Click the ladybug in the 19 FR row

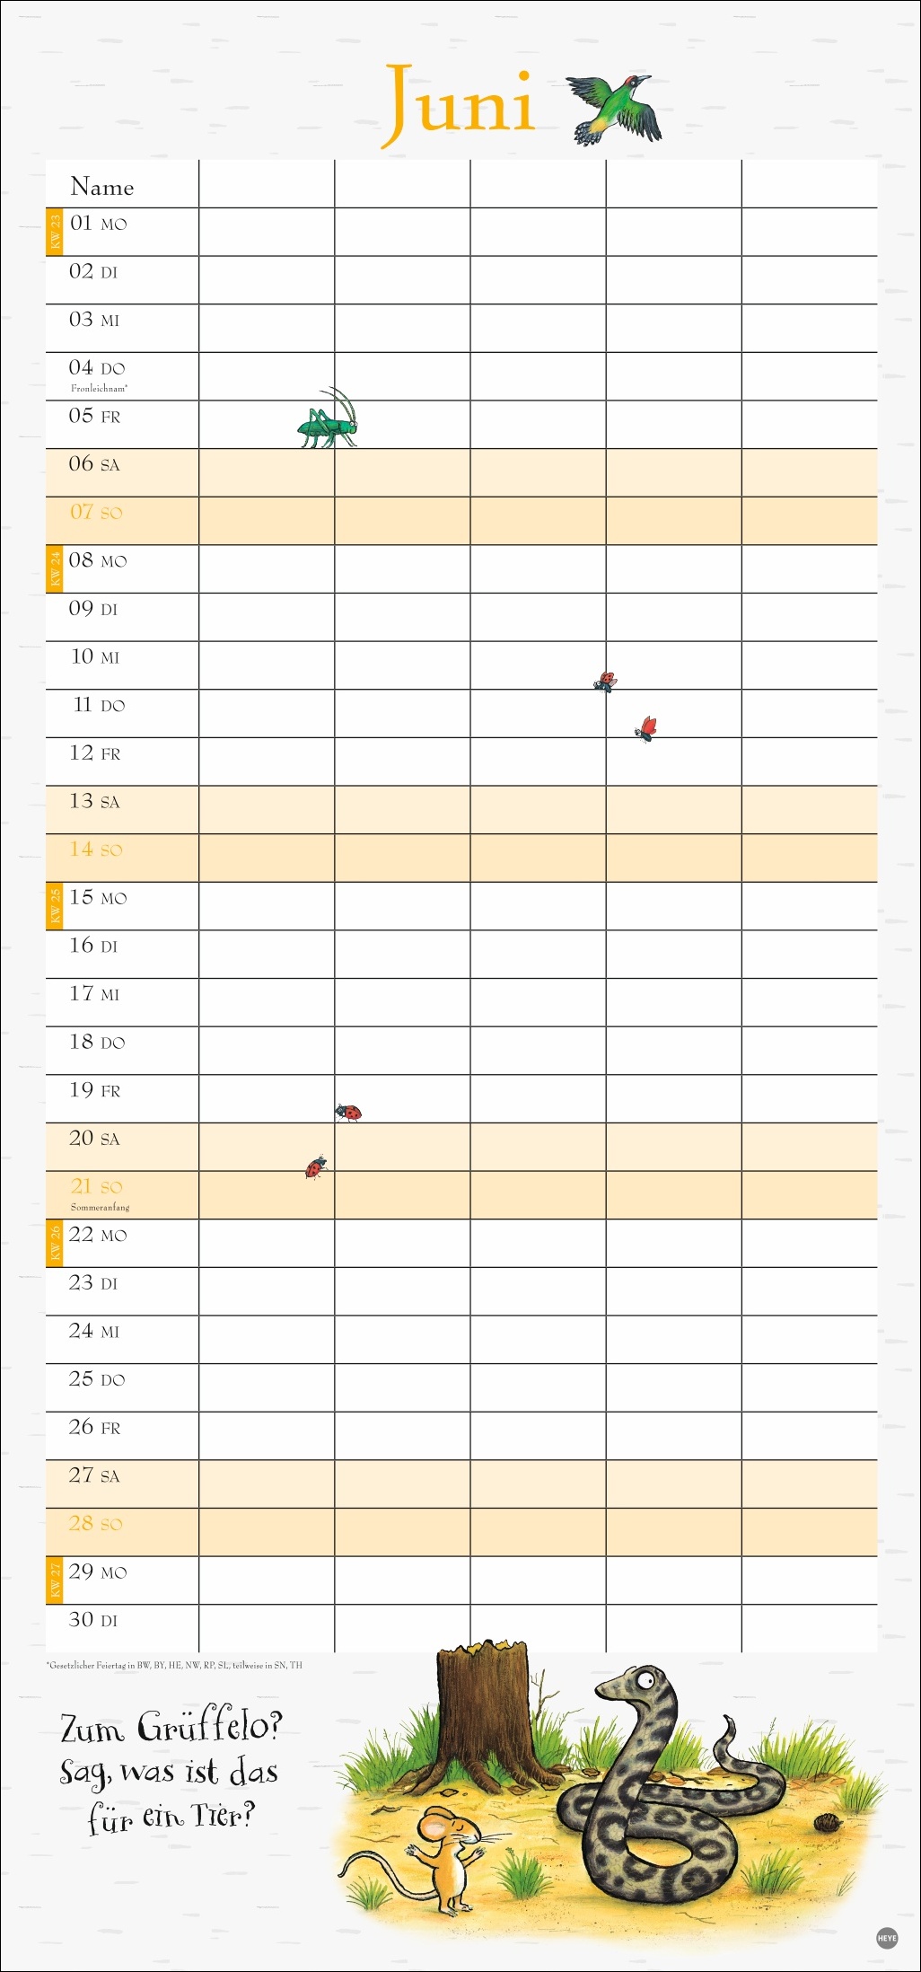point(348,1113)
